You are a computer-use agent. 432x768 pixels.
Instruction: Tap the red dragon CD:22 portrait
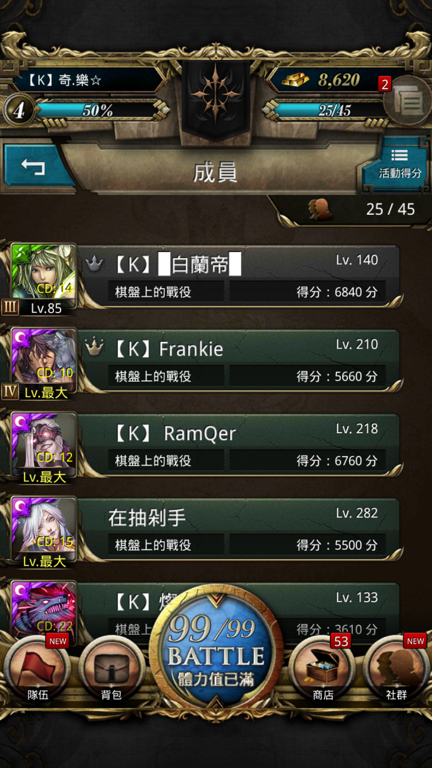click(x=44, y=607)
